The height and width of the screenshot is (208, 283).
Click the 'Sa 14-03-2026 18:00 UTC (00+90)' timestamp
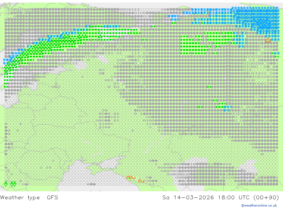click(x=220, y=197)
